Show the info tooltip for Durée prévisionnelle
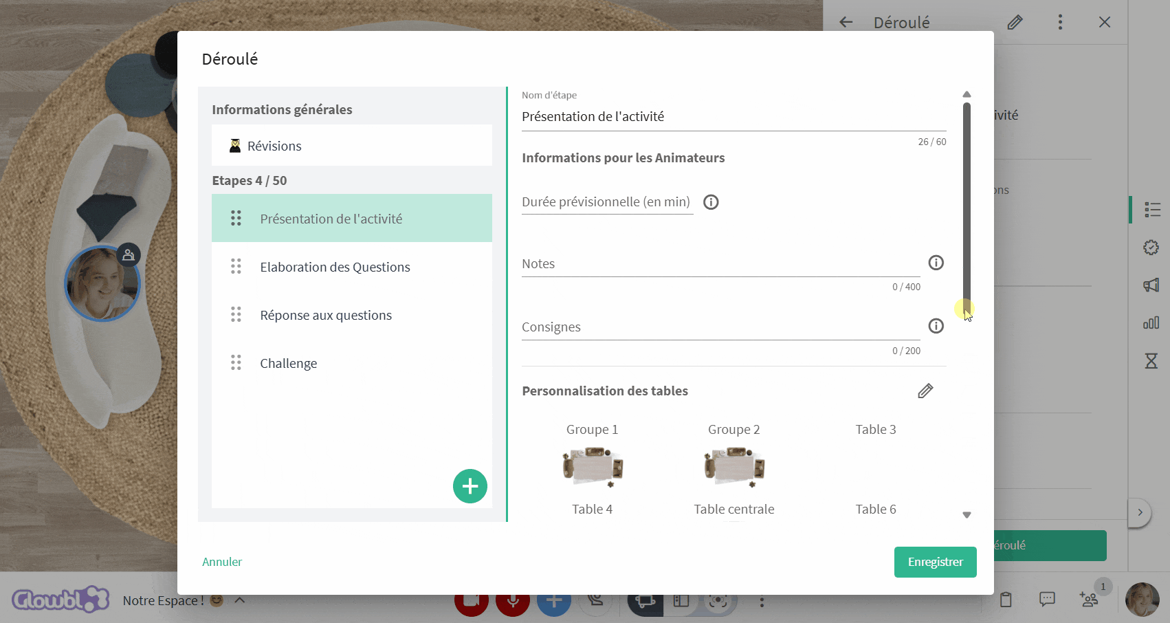This screenshot has width=1170, height=623. coord(711,202)
